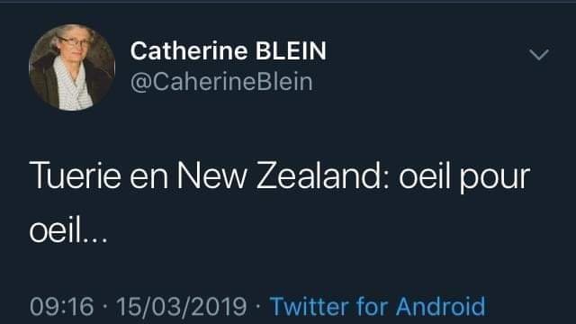Viewport: 576px width, 324px height.
Task: Show more actions via the caret icon
Action: [x=539, y=54]
